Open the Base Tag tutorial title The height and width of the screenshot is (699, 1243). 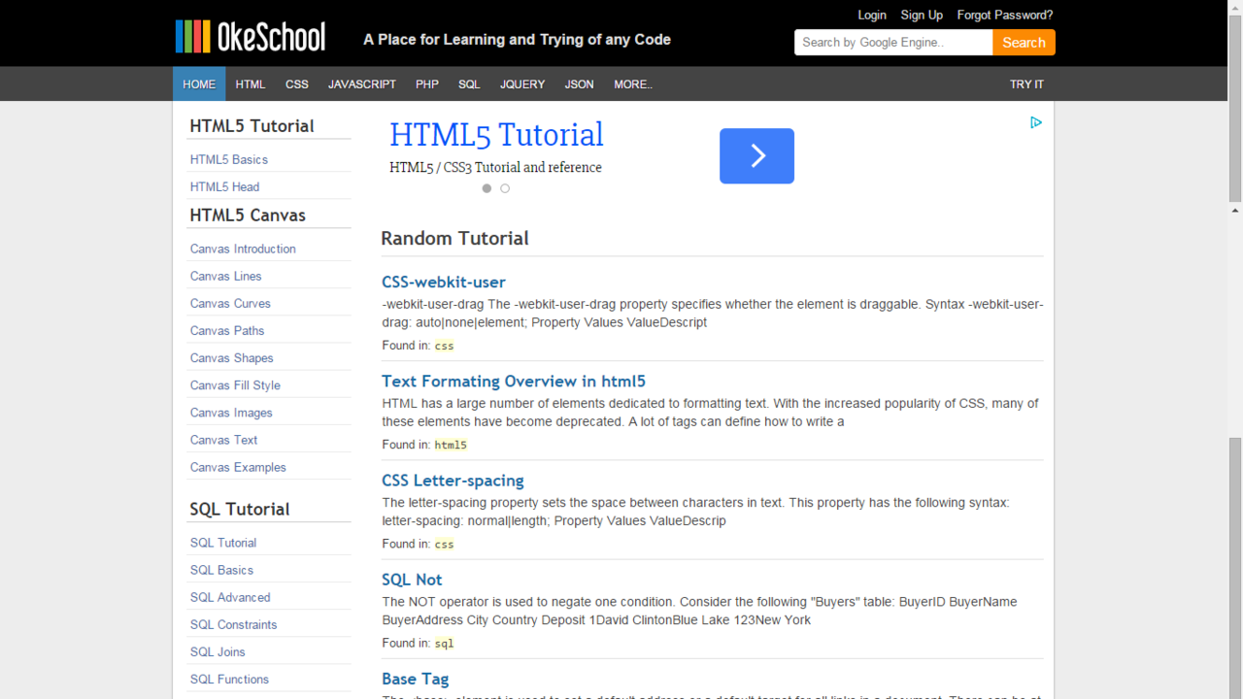[x=416, y=679]
